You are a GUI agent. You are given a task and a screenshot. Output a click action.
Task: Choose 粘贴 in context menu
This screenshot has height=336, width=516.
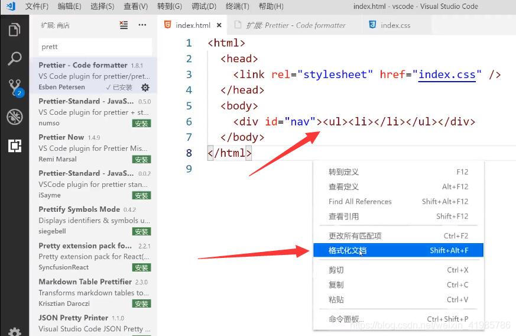398,300
